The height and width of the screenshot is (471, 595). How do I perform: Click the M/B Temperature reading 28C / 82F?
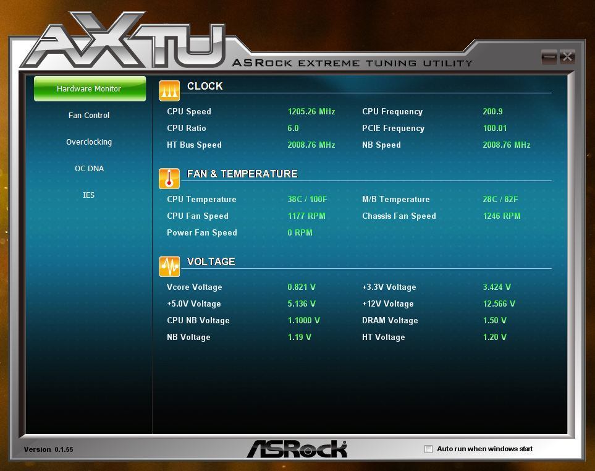(x=500, y=199)
